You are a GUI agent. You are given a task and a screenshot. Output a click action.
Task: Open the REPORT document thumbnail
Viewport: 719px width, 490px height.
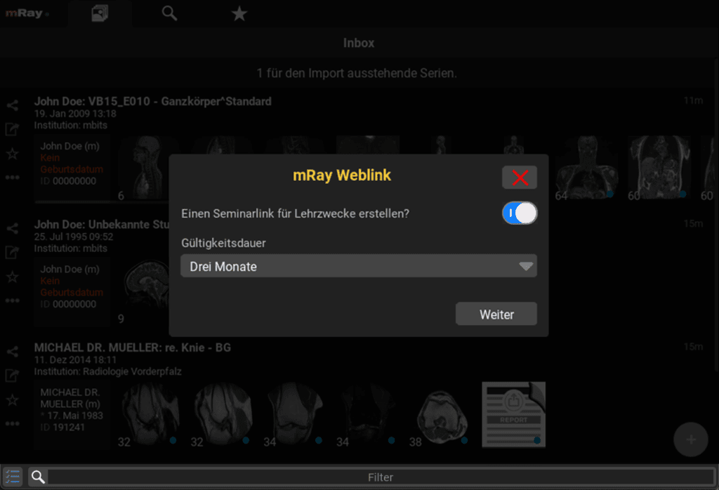click(x=513, y=414)
